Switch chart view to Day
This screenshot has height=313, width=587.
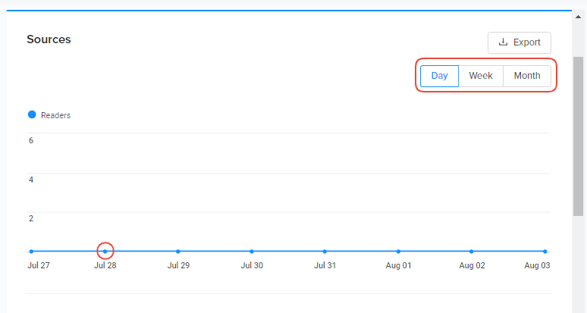[440, 76]
